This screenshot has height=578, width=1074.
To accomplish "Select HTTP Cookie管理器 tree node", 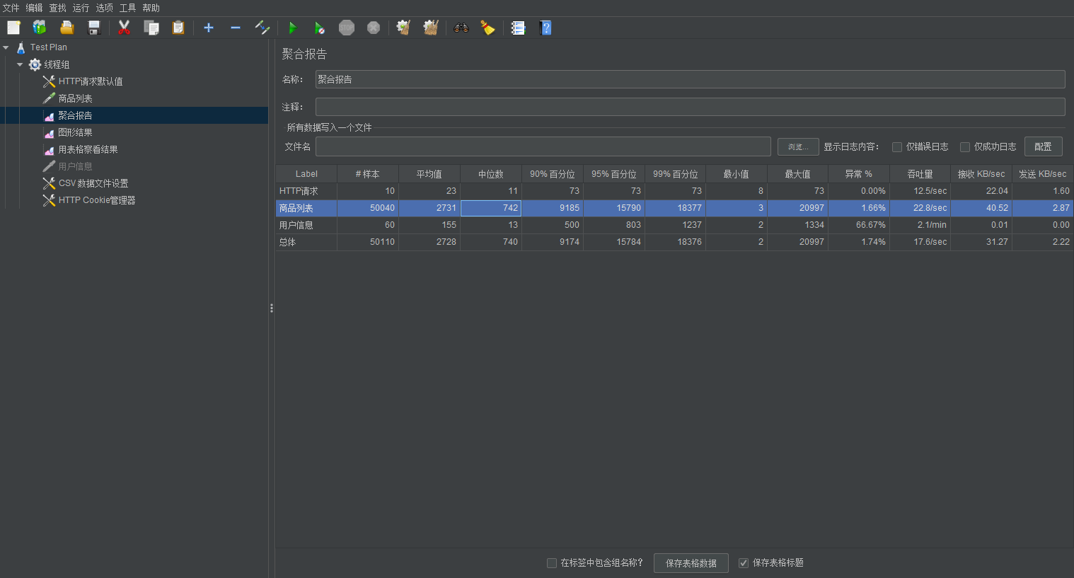I will pos(96,200).
